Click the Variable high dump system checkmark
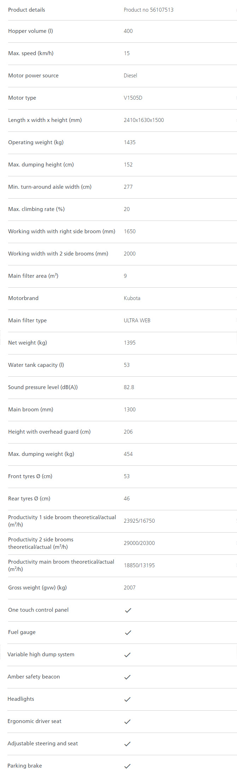 (x=127, y=655)
